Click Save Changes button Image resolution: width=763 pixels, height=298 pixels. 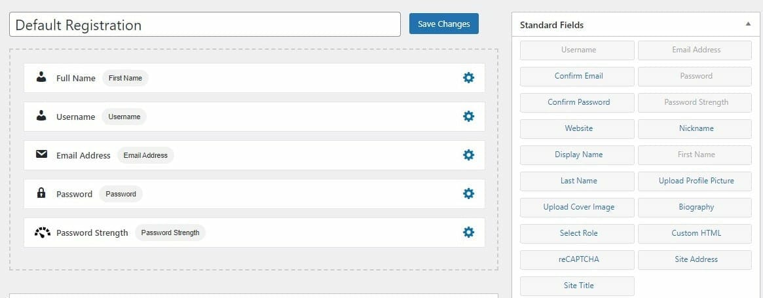tap(444, 24)
